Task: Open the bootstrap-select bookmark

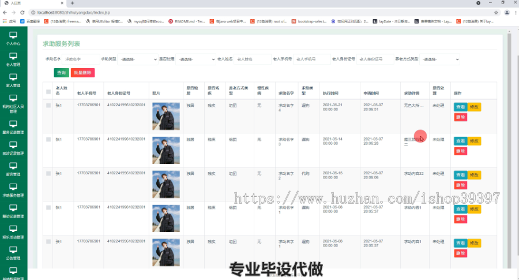Action: pos(309,21)
